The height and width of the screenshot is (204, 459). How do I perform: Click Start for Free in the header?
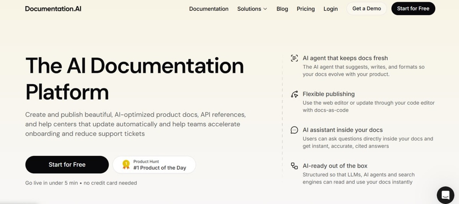click(413, 8)
